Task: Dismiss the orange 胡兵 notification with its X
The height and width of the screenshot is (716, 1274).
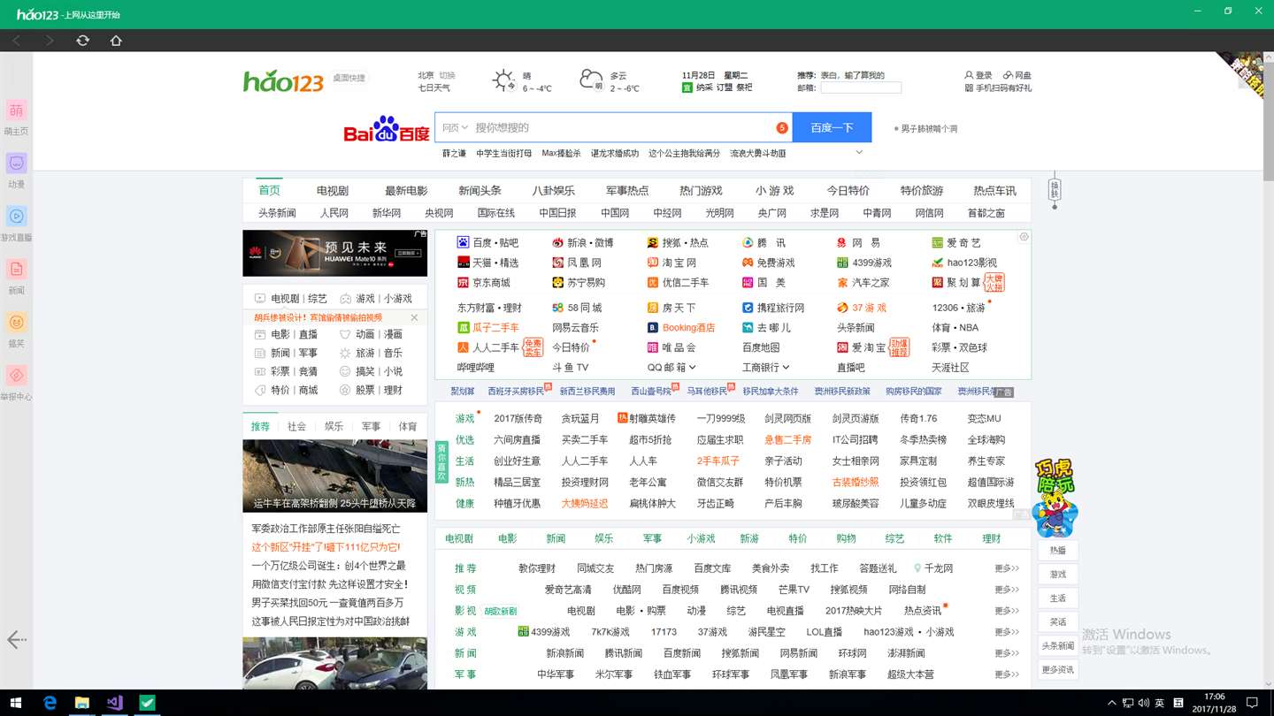Action: (414, 317)
